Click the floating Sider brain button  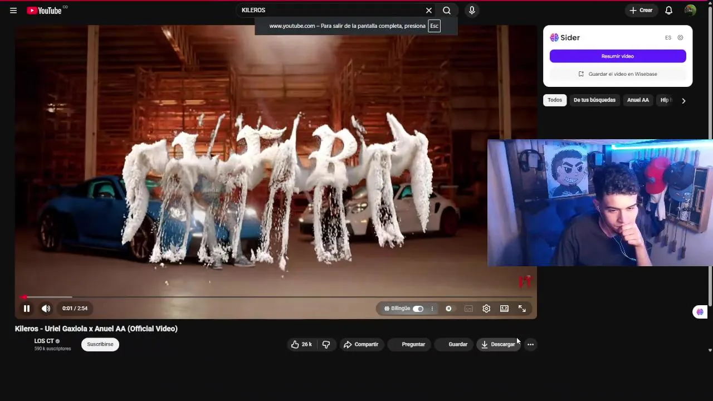tap(700, 312)
